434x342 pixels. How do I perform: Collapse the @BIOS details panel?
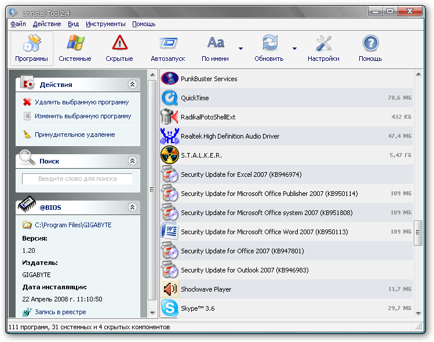pyautogui.click(x=132, y=207)
